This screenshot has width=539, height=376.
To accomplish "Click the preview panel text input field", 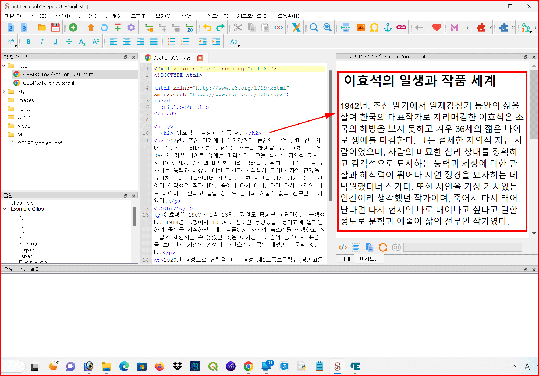I will pos(463,247).
